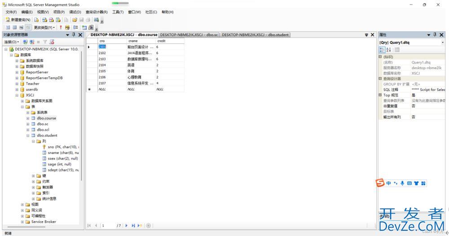This screenshot has width=449, height=236.
Task: Open the 帮助(H) menu
Action: (167, 12)
